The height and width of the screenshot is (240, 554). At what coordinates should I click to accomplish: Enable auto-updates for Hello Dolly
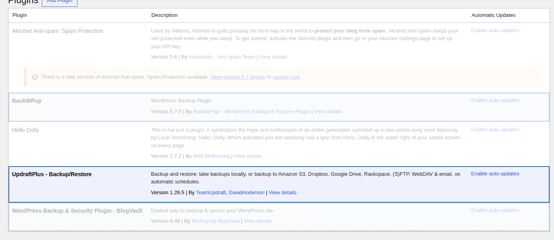[x=495, y=130]
